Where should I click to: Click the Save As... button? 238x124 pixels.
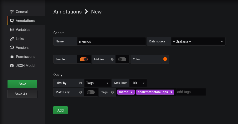[22, 94]
